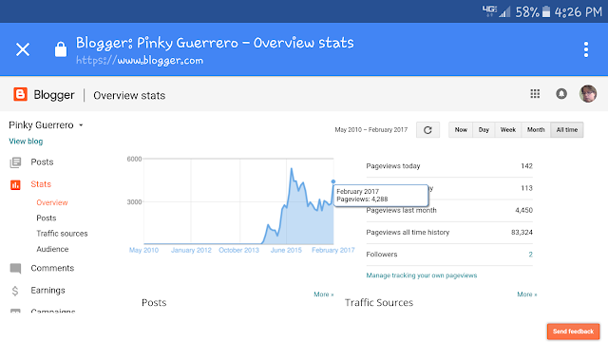Click the View blog link

[26, 142]
